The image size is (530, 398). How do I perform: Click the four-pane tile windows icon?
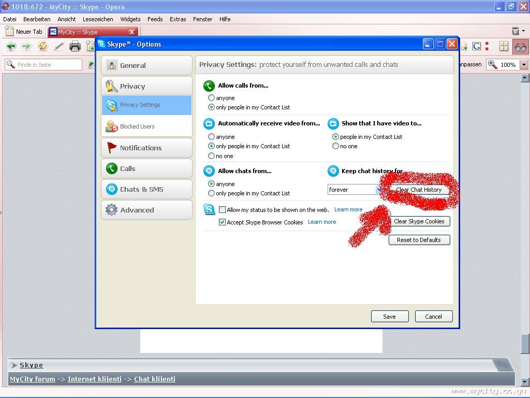coord(504,46)
